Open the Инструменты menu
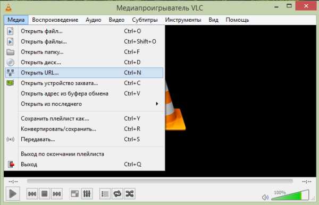This screenshot has width=319, height=205. click(183, 20)
